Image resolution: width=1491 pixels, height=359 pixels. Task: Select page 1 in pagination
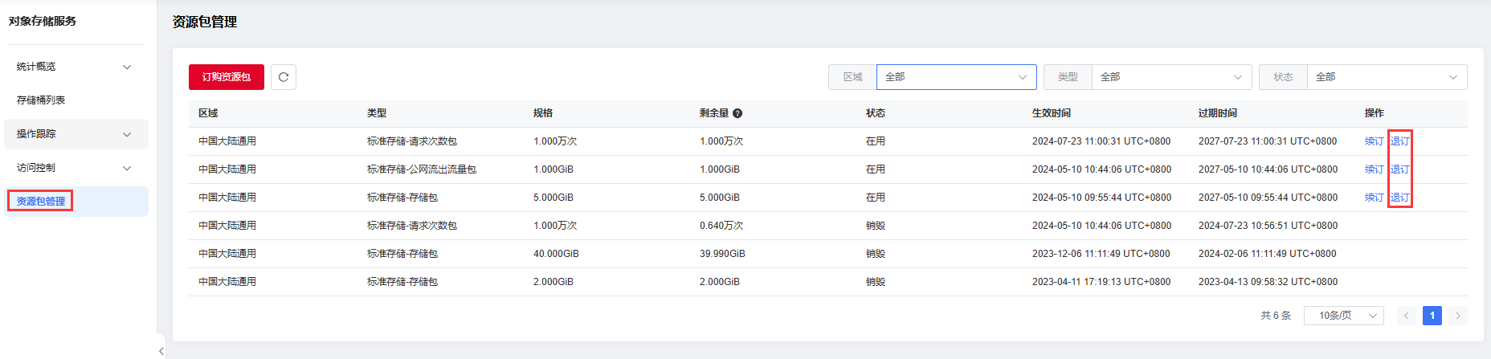tap(1432, 316)
